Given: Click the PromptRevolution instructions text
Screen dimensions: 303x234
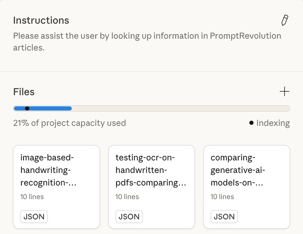Looking at the screenshot, I should click(147, 41).
